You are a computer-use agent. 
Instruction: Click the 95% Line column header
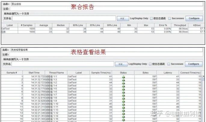click(x=95, y=25)
